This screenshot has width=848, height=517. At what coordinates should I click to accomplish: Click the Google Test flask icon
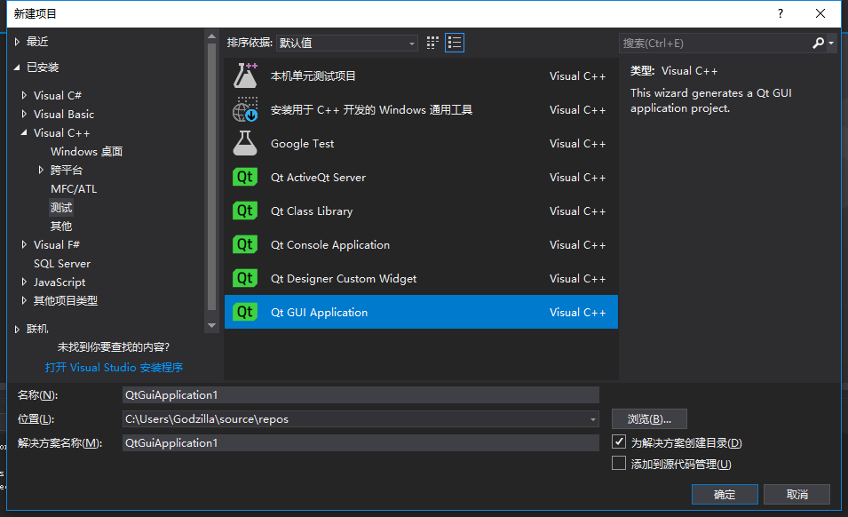245,143
